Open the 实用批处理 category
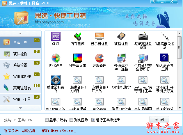 pyautogui.click(x=21, y=77)
